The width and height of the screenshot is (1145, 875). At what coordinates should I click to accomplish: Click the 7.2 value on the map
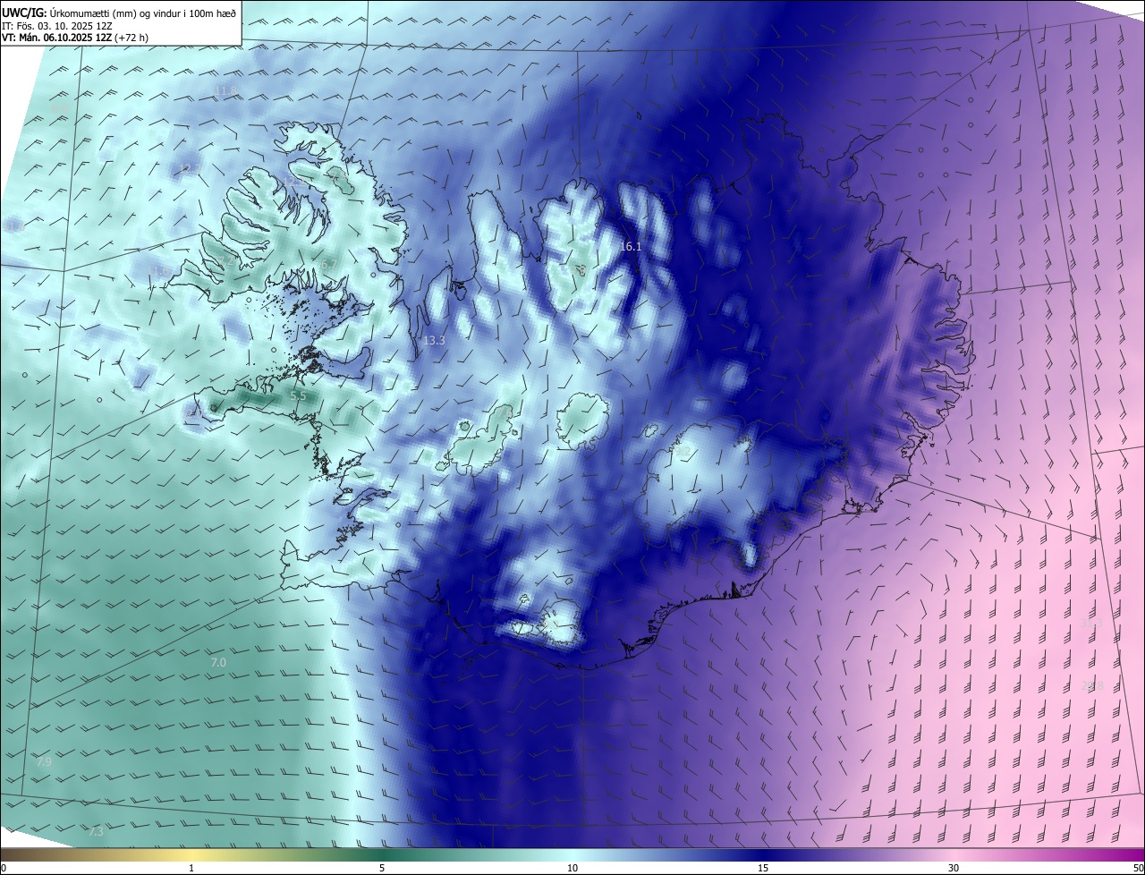225,261
